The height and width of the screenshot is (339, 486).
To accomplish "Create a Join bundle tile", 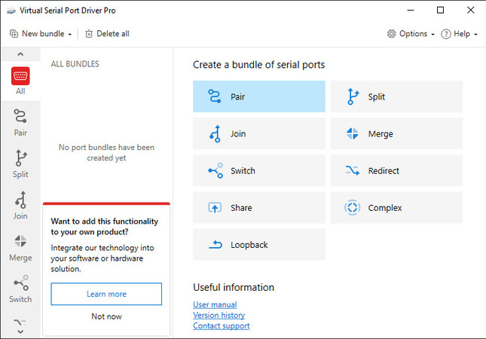I will pyautogui.click(x=258, y=133).
